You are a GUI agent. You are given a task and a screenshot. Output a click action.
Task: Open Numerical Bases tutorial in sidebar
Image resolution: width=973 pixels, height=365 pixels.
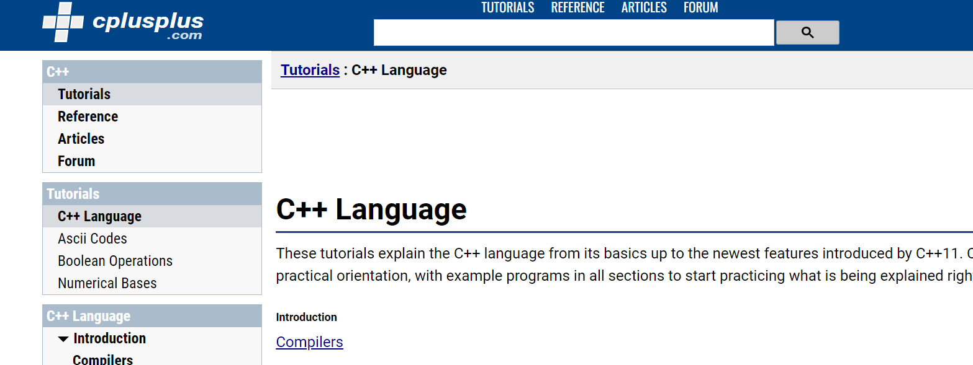click(x=152, y=283)
